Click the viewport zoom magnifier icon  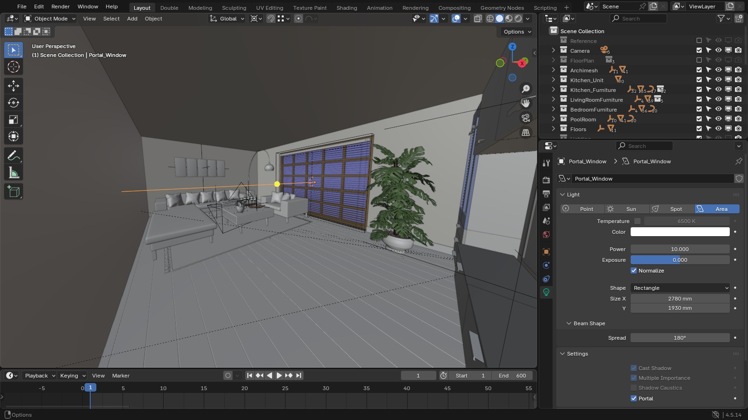click(526, 89)
